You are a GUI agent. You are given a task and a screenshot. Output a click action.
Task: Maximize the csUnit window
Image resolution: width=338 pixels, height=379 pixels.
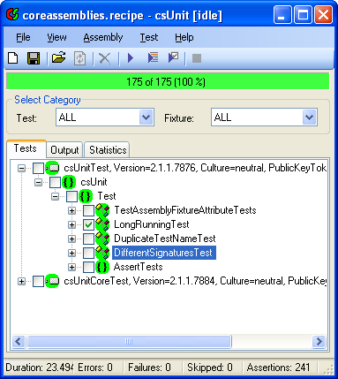tap(303, 15)
